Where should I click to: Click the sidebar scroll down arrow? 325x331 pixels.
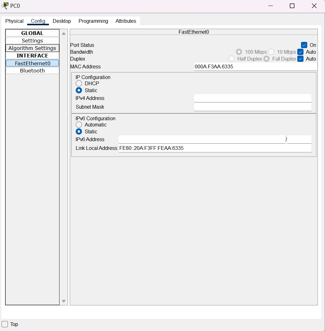pos(64,301)
